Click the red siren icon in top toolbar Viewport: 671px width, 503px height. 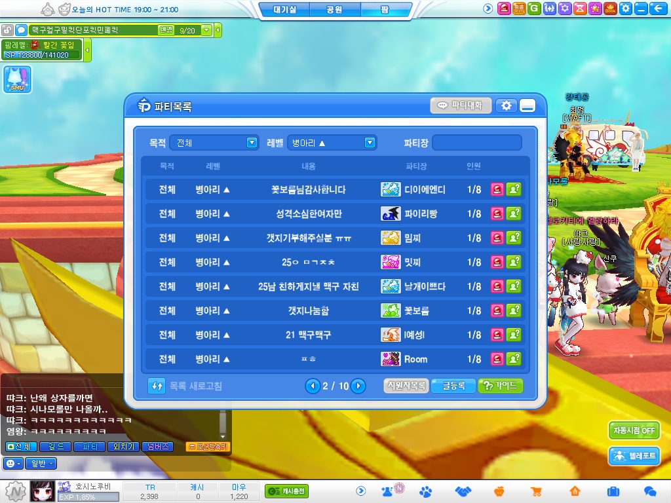pos(504,9)
